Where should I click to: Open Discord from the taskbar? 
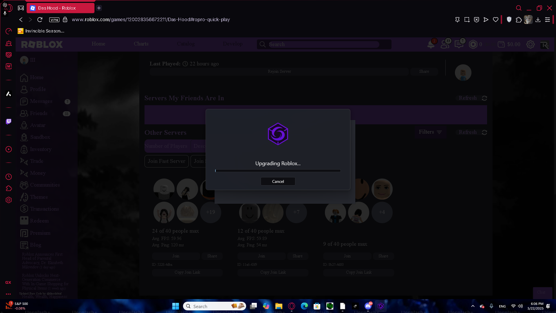point(368,306)
